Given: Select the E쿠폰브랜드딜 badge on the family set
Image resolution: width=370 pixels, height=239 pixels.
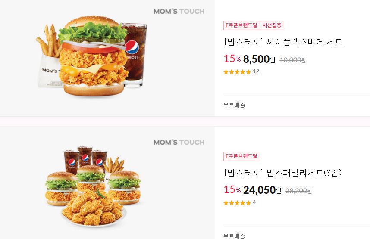Looking at the screenshot, I should (x=241, y=156).
